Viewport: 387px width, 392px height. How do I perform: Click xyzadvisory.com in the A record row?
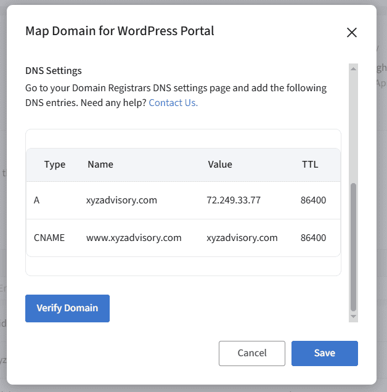(x=121, y=200)
